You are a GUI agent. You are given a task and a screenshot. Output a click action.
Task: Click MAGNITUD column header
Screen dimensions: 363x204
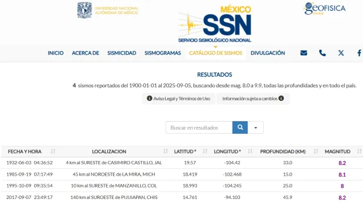[x=337, y=151]
